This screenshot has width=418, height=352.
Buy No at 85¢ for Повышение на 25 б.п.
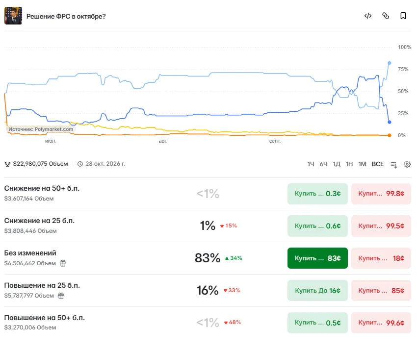[x=381, y=290]
